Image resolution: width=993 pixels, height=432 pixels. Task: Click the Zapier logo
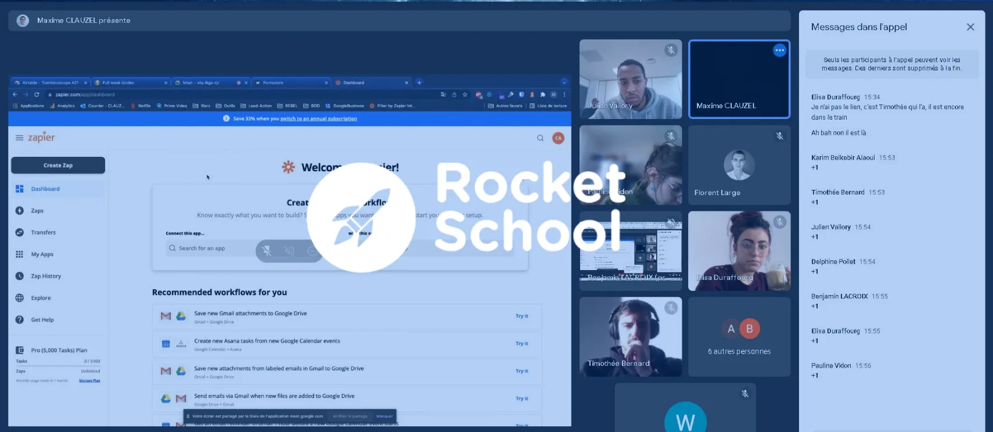coord(41,138)
